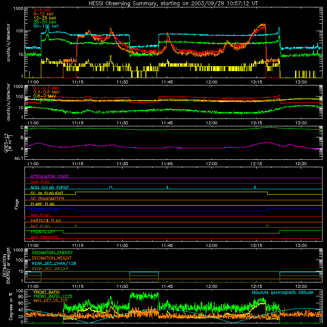This screenshot has width=327, height=327.
Task: Click the 1000 tick label on the top keV plot
Action: 18,9
